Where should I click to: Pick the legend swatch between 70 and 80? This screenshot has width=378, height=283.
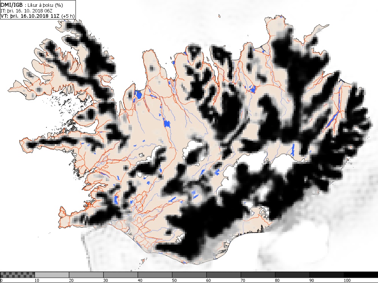point(258,275)
